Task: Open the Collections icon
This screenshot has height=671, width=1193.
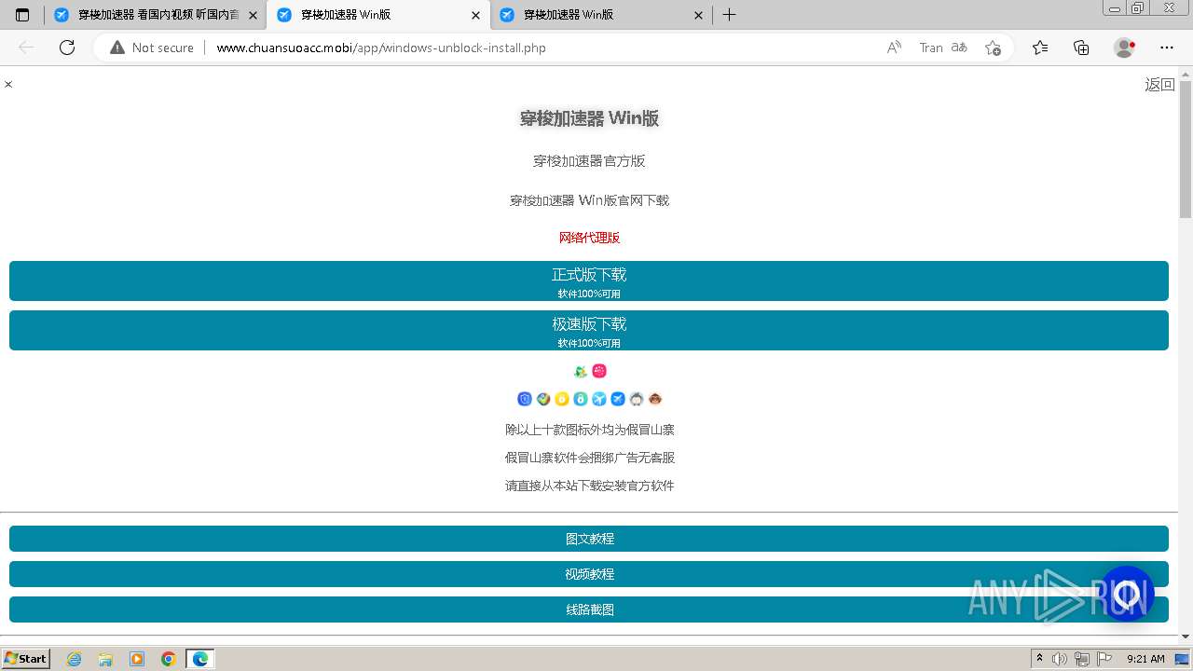Action: click(x=1081, y=48)
